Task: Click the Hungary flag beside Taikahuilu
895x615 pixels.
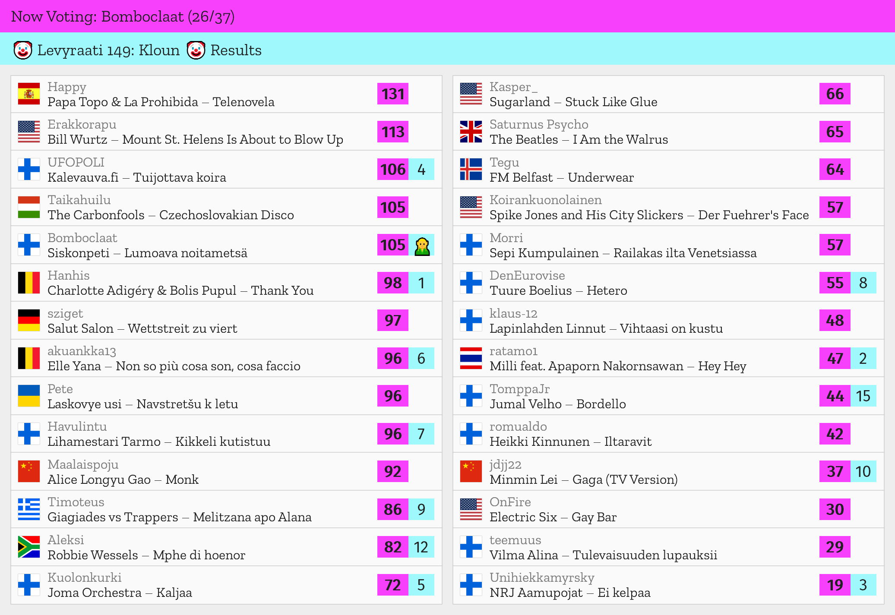Action: (x=29, y=207)
